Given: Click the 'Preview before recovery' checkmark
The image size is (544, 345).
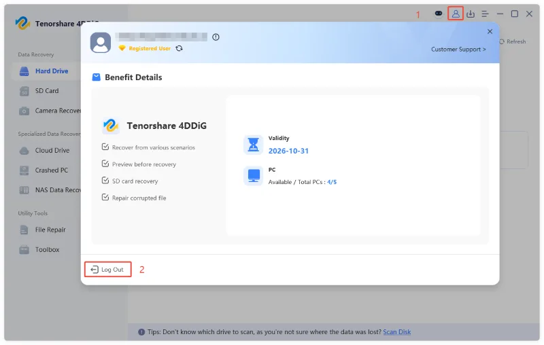Looking at the screenshot, I should [105, 164].
